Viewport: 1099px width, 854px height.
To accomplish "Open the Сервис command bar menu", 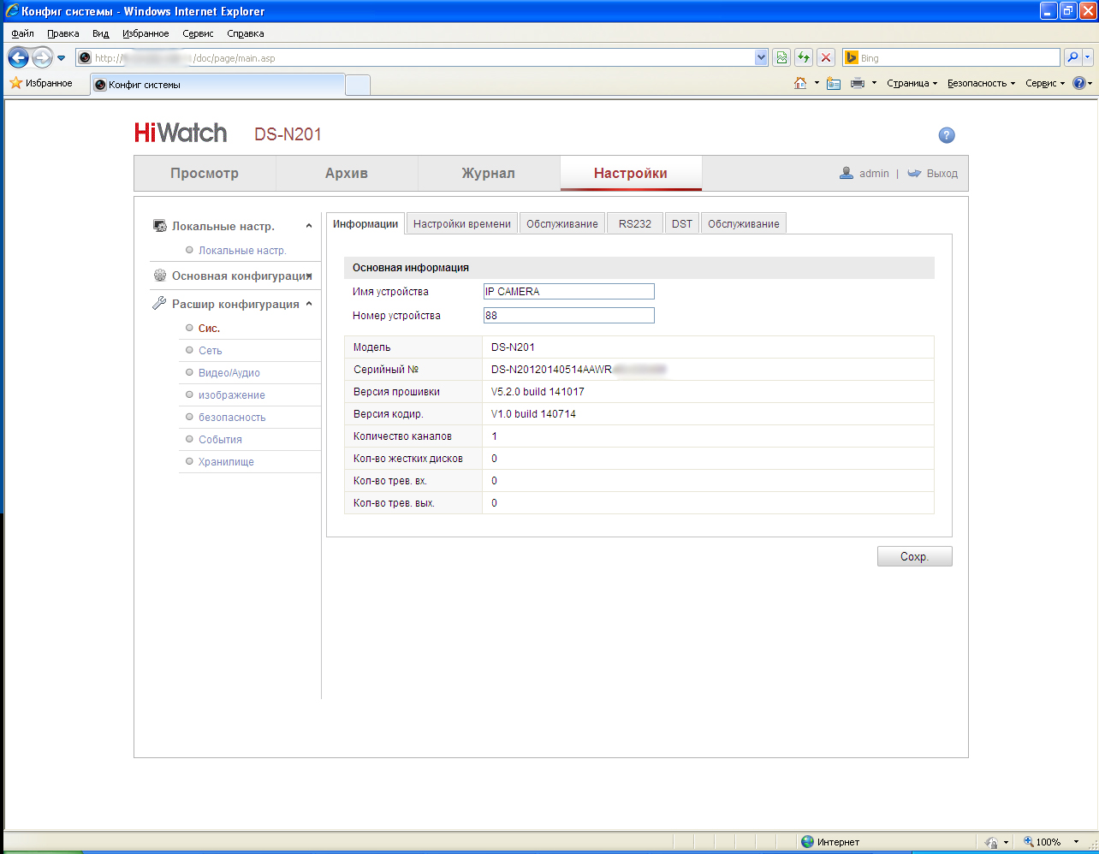I will 1045,83.
